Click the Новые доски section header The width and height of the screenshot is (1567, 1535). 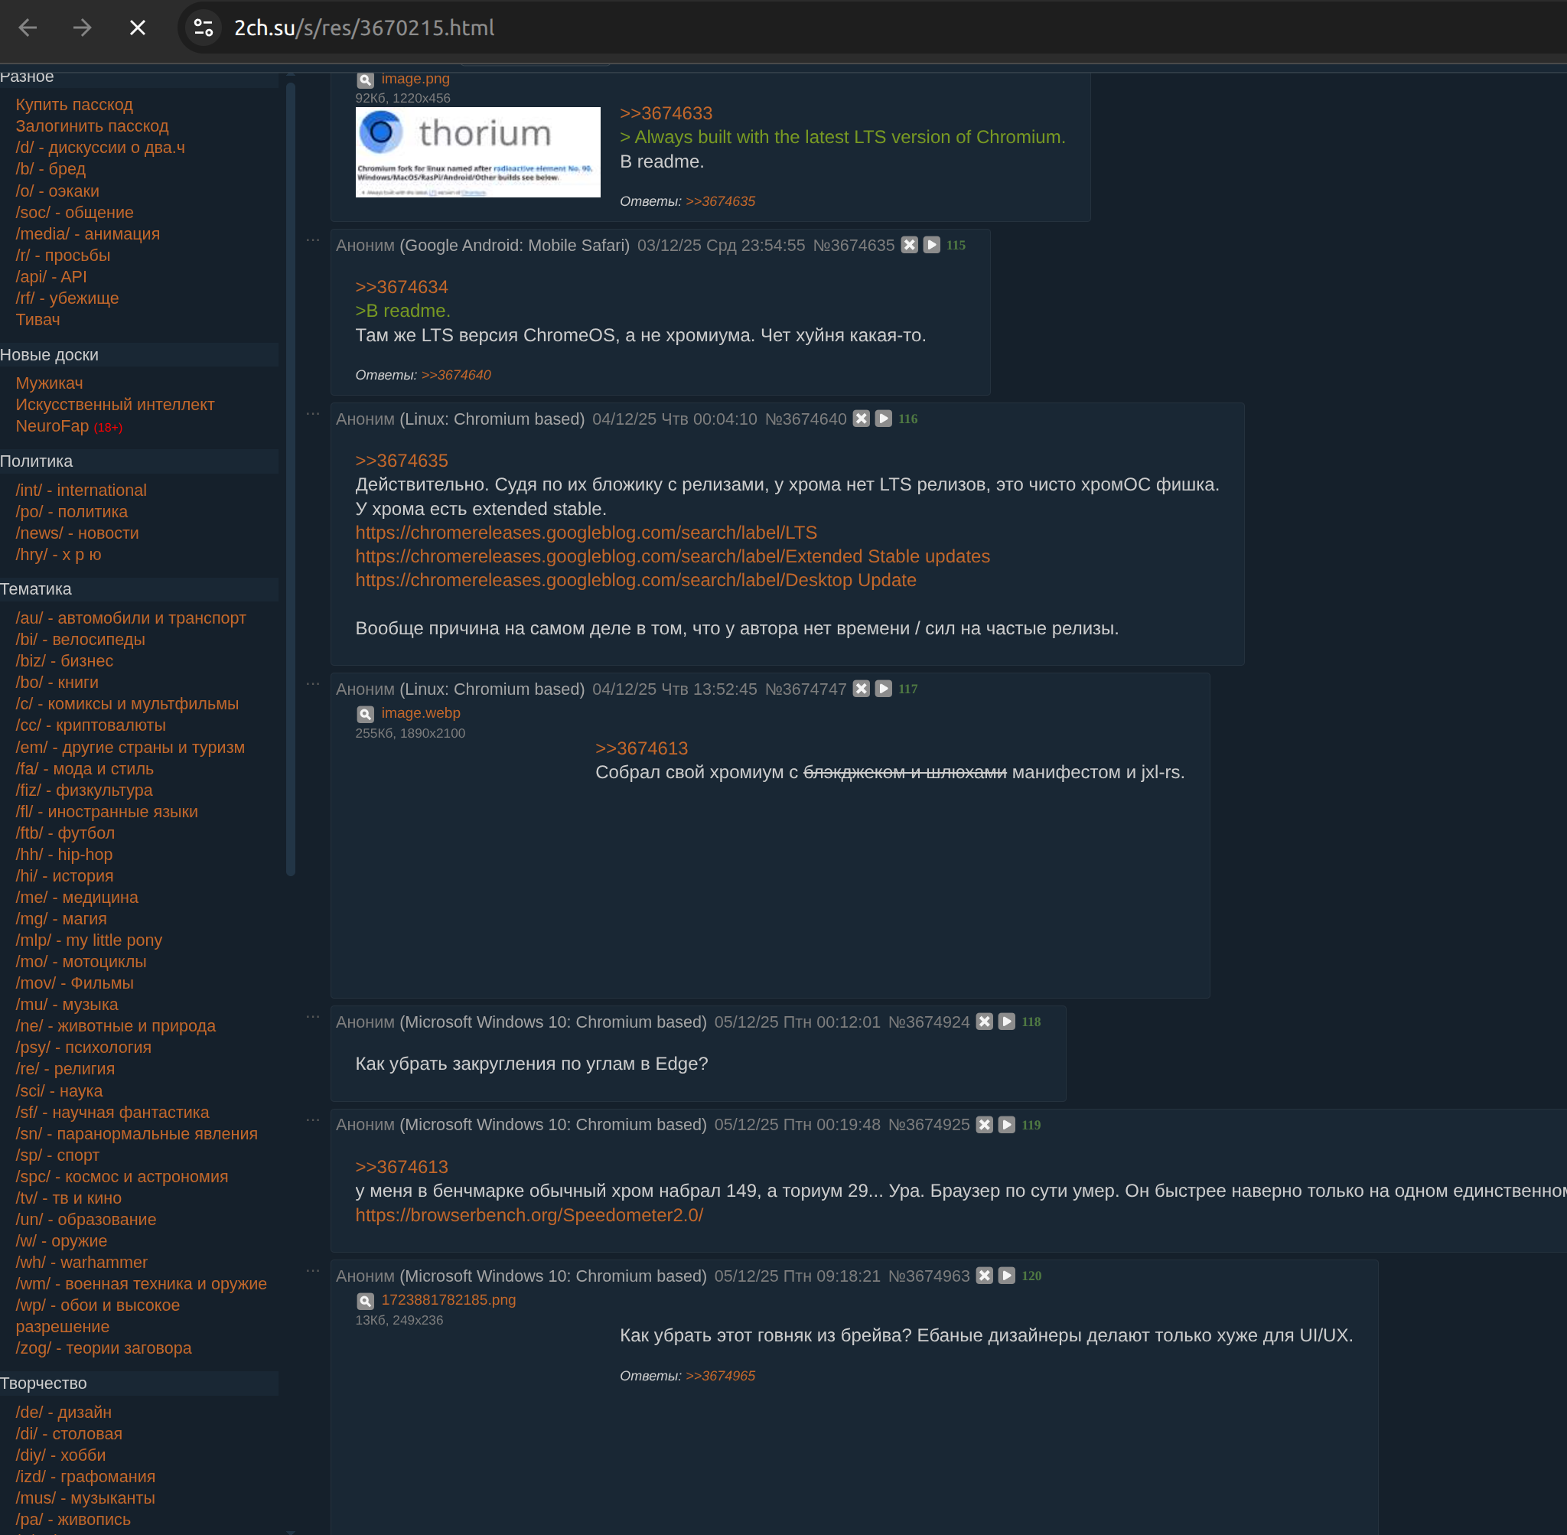(138, 355)
